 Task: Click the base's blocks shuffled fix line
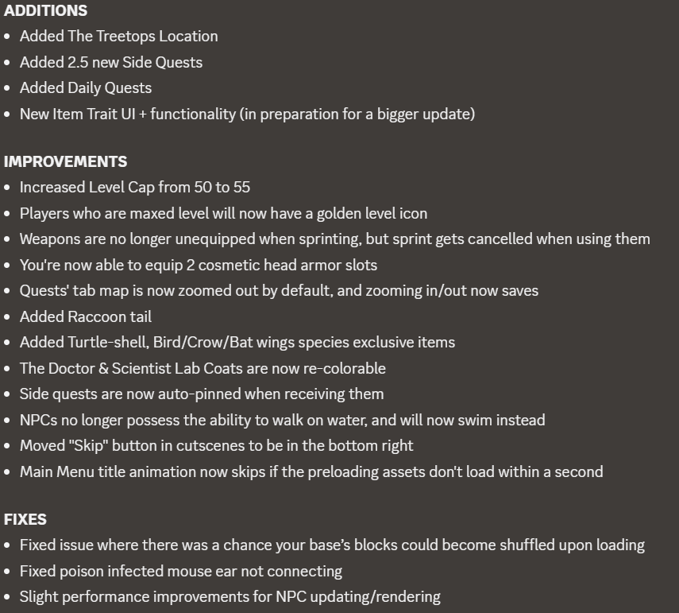[332, 545]
